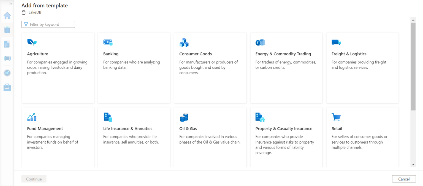Viewport: 423px width, 186px height.
Task: Select the Life Insurance & Annuities template
Action: point(134,137)
